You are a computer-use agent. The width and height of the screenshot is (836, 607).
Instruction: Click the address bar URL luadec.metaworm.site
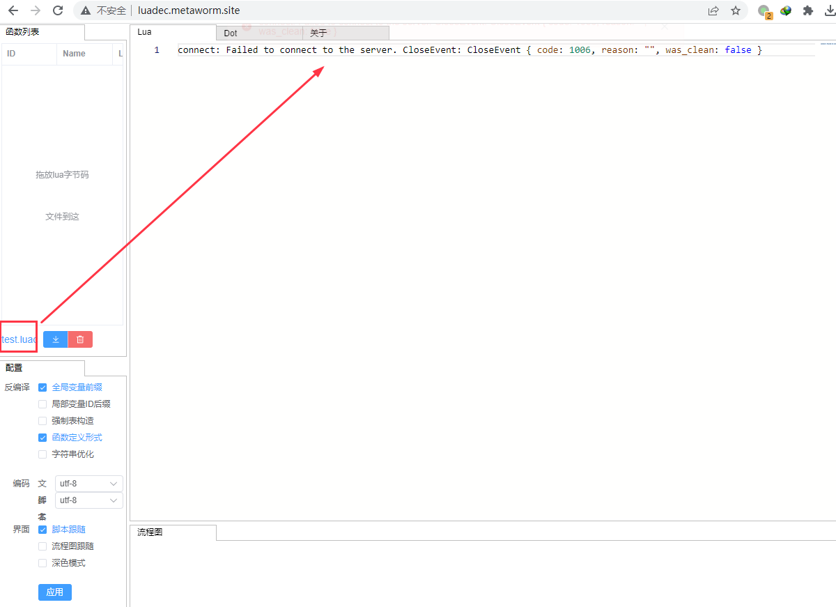point(189,10)
